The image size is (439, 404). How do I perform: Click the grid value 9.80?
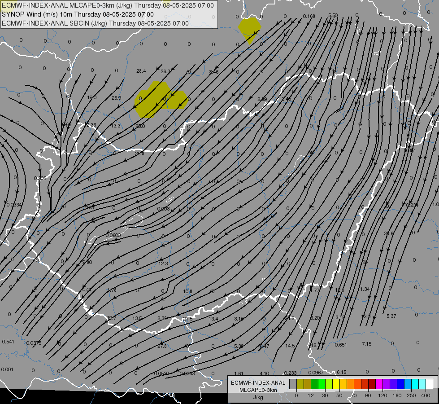pos(87,262)
